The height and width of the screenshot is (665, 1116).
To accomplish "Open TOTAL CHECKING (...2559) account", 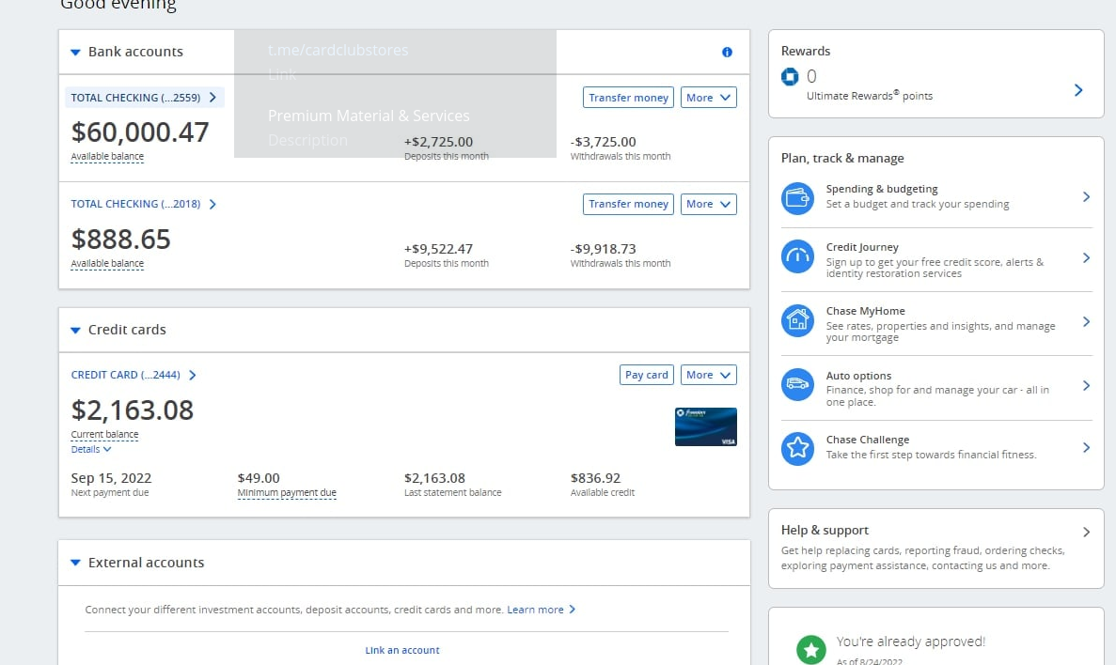I will pyautogui.click(x=144, y=98).
